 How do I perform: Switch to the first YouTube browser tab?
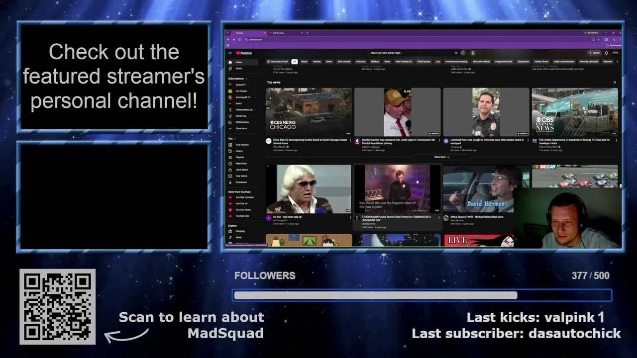point(248,33)
